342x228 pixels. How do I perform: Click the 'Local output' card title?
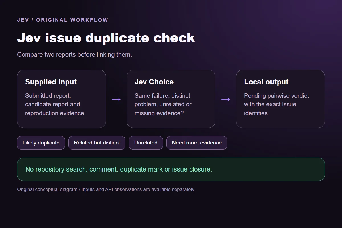coord(266,82)
